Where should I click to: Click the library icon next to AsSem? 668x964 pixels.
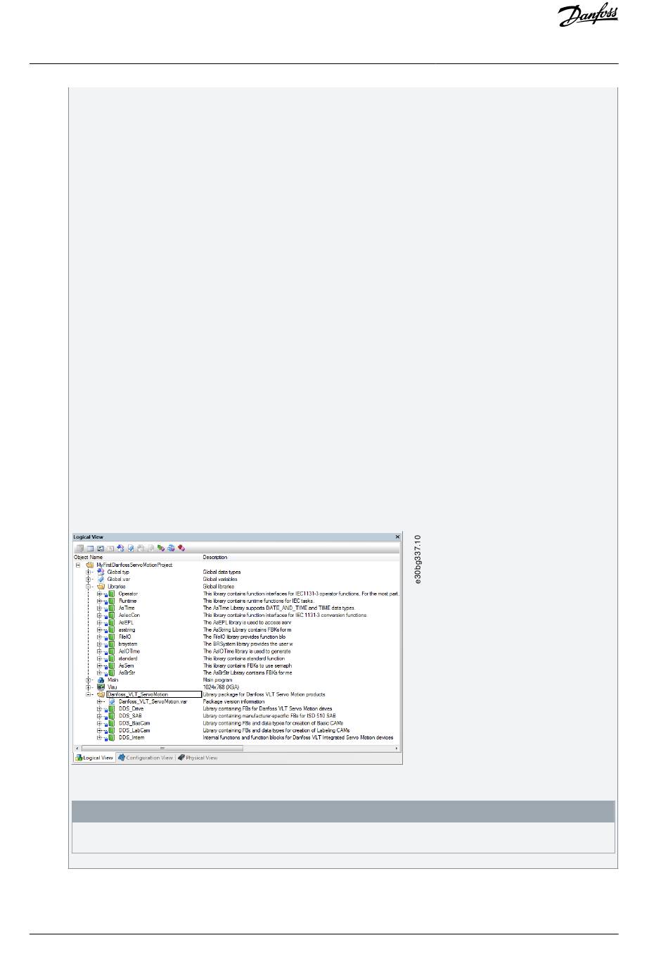[111, 665]
